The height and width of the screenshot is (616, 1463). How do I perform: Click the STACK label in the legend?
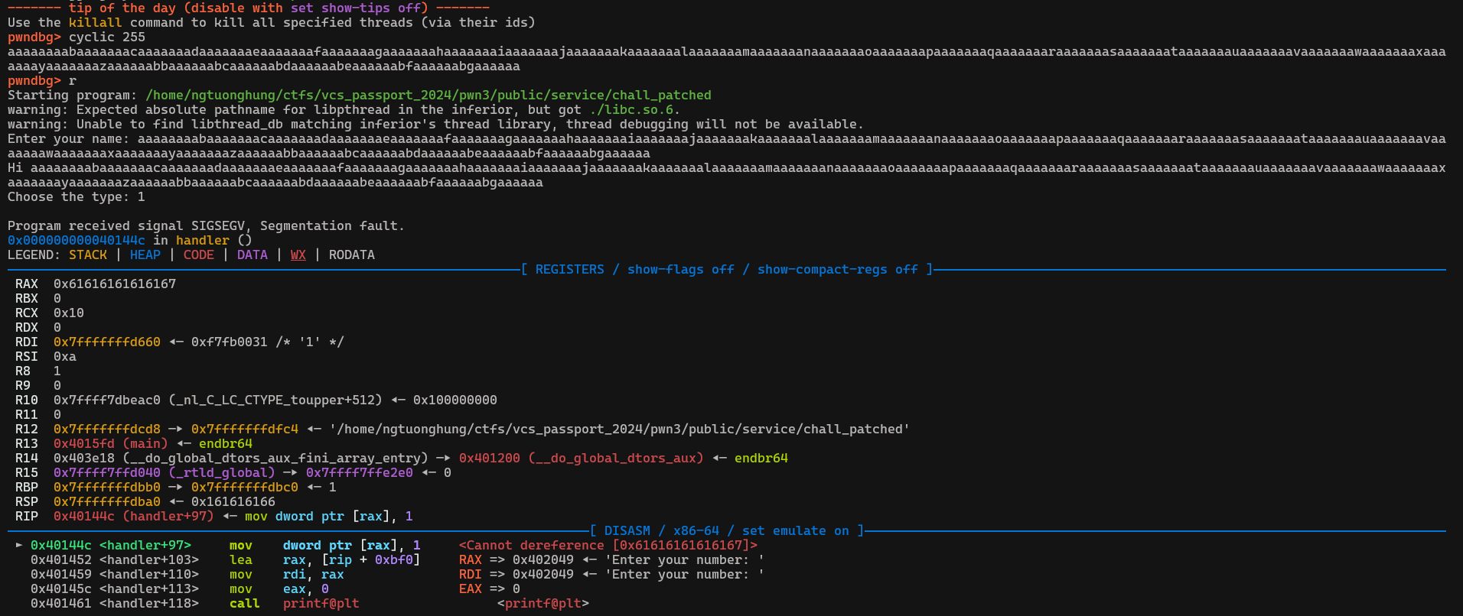pyautogui.click(x=88, y=255)
